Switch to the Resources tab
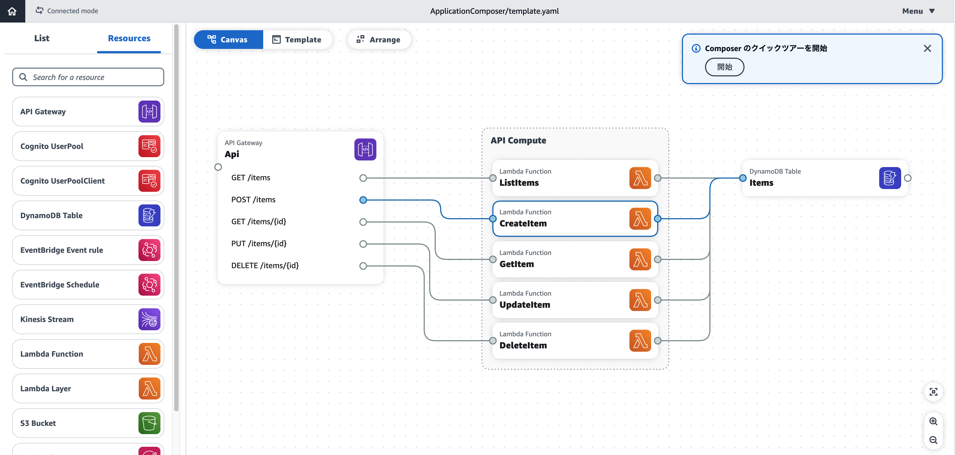Image resolution: width=955 pixels, height=455 pixels. click(x=129, y=38)
